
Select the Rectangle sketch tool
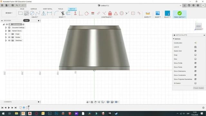20,13
